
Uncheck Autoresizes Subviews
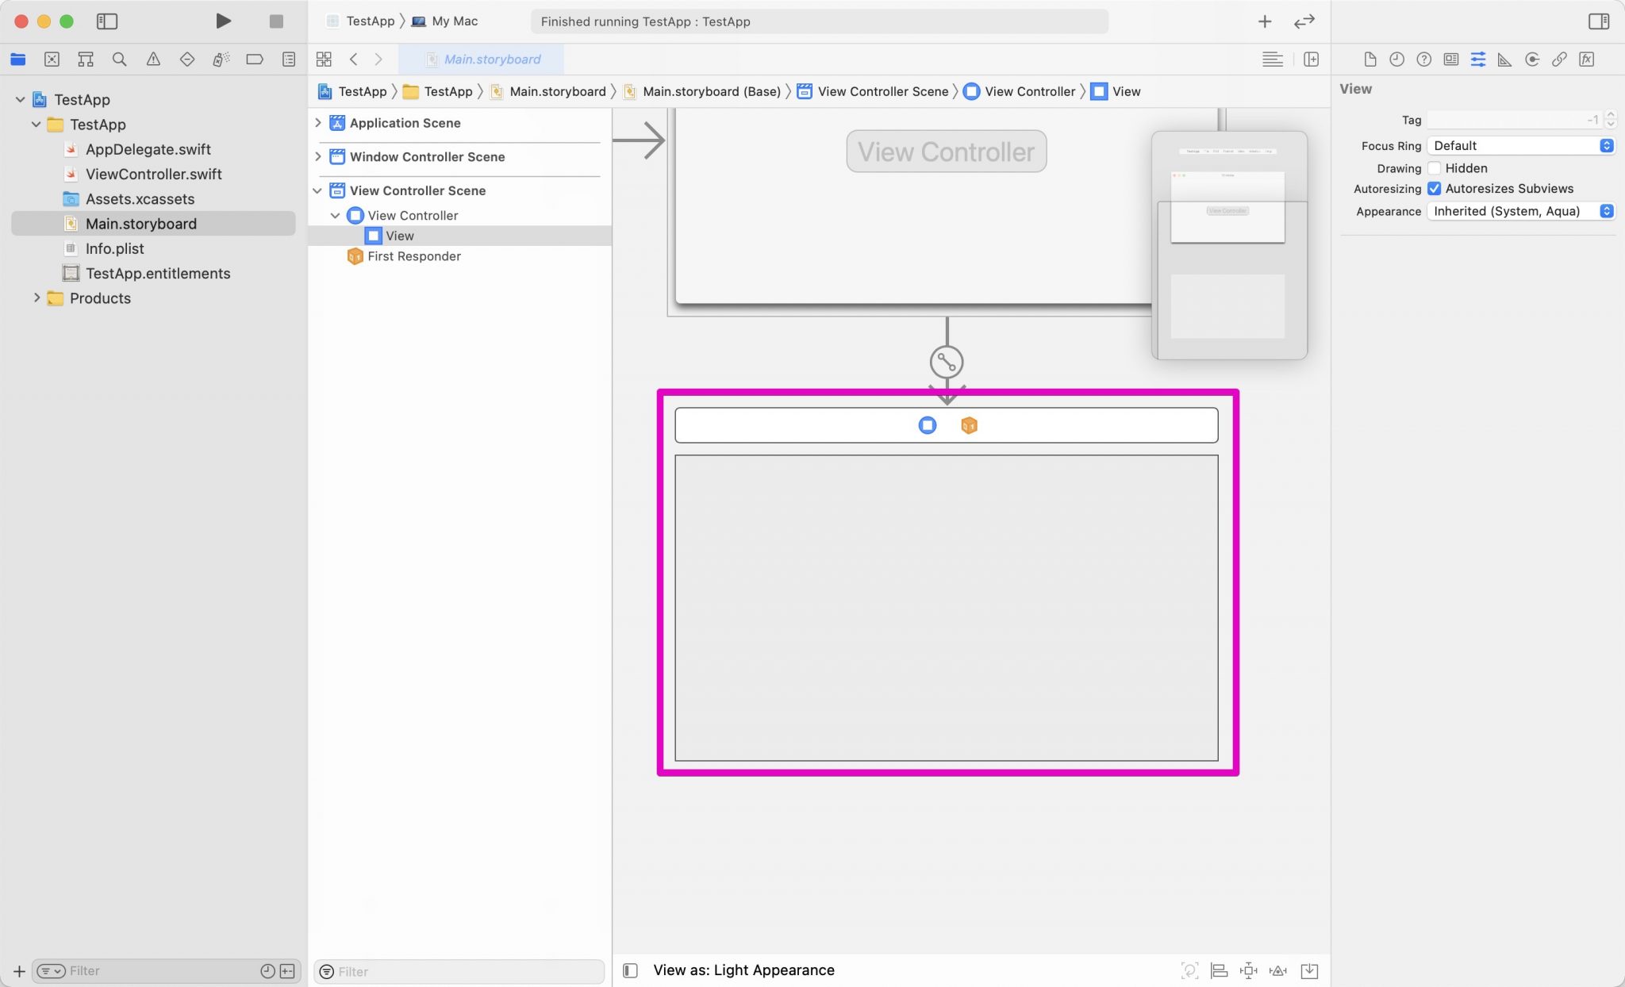[x=1435, y=188]
